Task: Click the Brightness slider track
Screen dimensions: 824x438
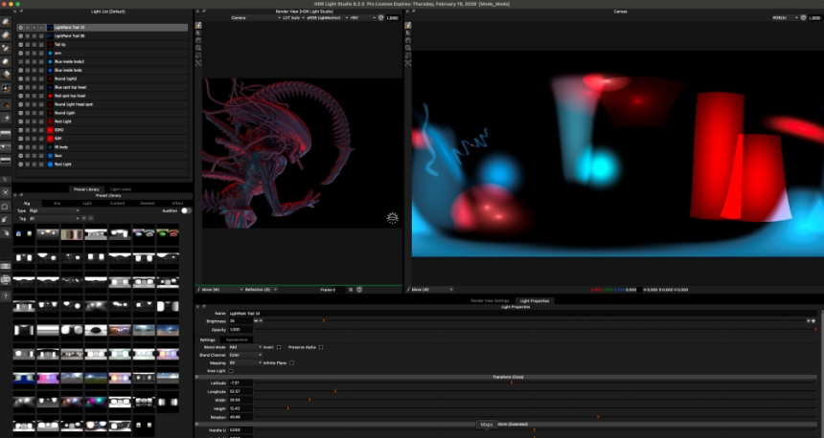Action: tap(535, 320)
